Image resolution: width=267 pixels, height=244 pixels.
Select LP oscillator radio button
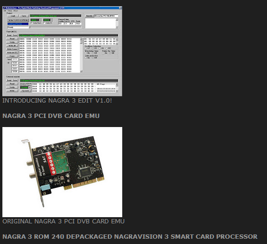click(86, 48)
